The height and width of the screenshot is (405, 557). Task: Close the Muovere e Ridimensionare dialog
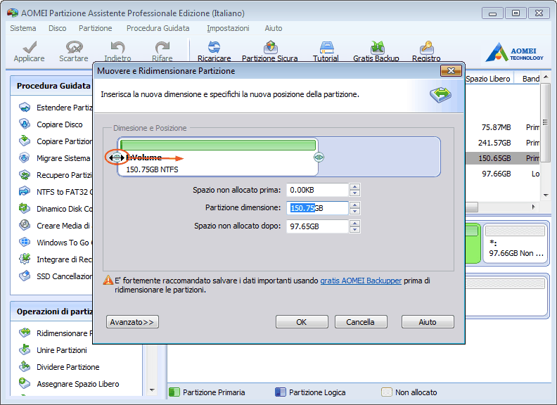pos(451,71)
